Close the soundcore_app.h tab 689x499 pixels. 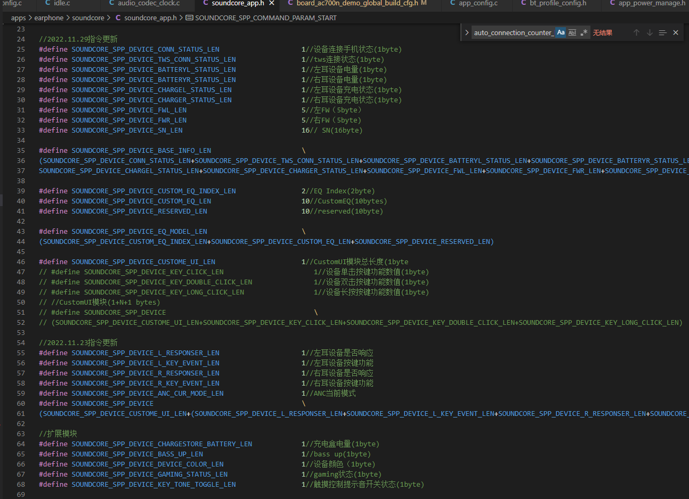(272, 3)
